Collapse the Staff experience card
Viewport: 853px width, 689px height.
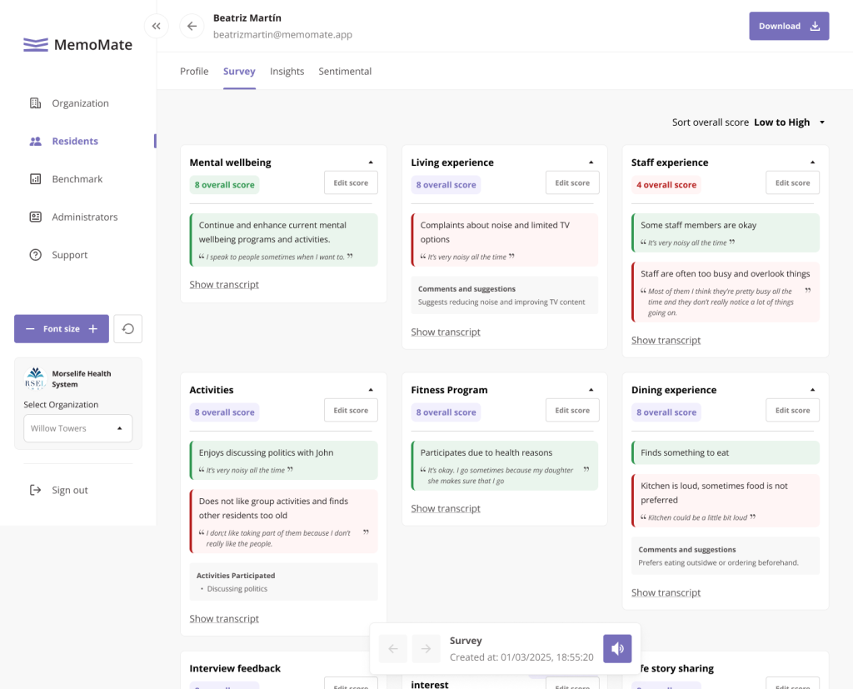(812, 162)
